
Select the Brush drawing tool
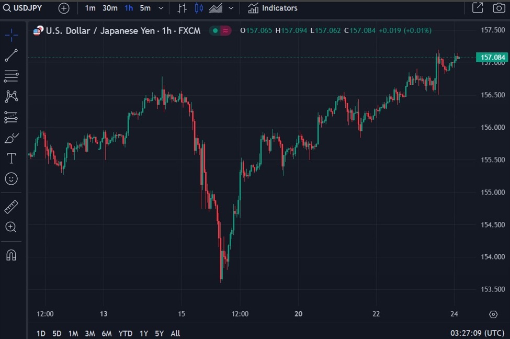11,138
